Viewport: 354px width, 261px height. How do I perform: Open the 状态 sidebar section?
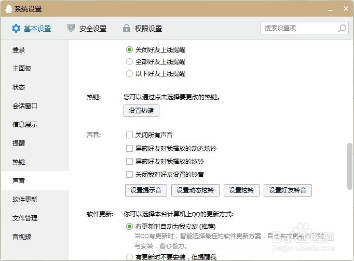[x=35, y=87]
